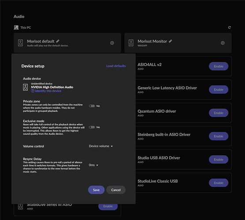Image resolution: width=245 pixels, height=220 pixels.
Task: Enable the StudioLive Classic USB device
Action: tap(219, 183)
